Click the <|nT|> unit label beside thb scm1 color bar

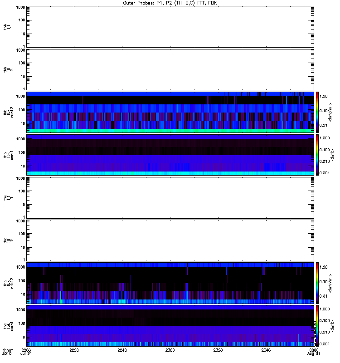332,155
